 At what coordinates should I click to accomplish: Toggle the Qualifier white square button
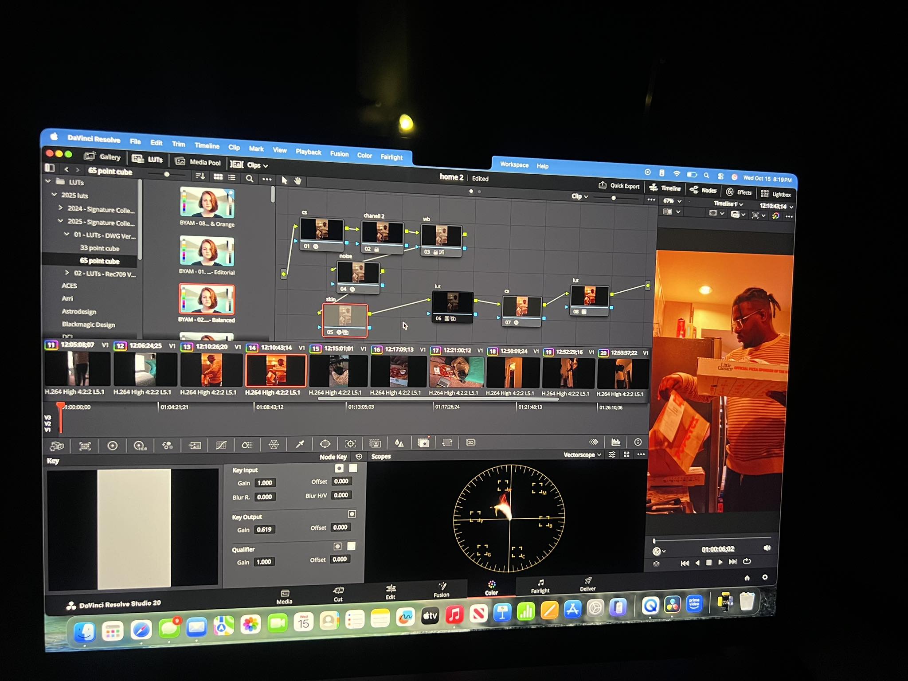(351, 546)
